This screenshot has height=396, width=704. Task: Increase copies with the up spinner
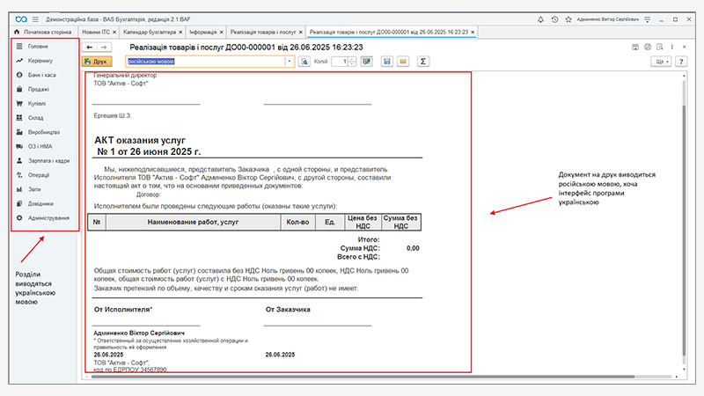[x=353, y=59]
